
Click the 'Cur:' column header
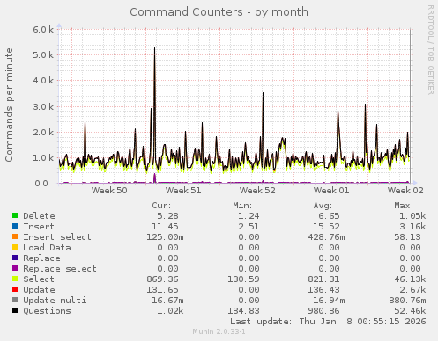click(161, 206)
